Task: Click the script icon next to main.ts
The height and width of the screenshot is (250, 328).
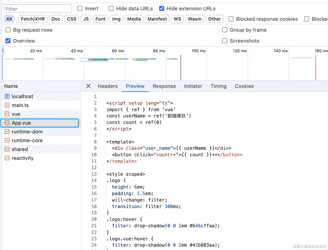Action: point(7,105)
